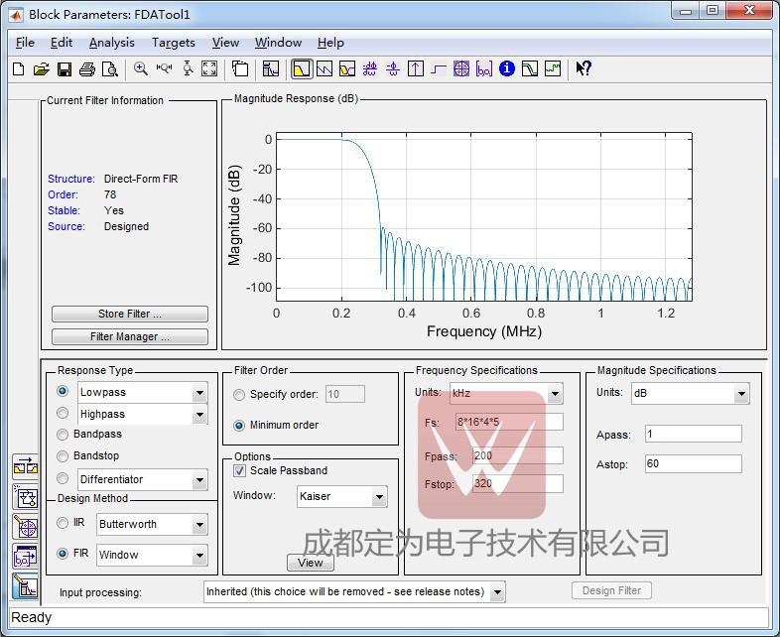780x637 pixels.
Task: Click the window View button
Action: tap(311, 563)
